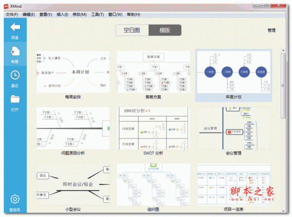
Task: Click the 策略方案 caption text
Action: coord(153,97)
